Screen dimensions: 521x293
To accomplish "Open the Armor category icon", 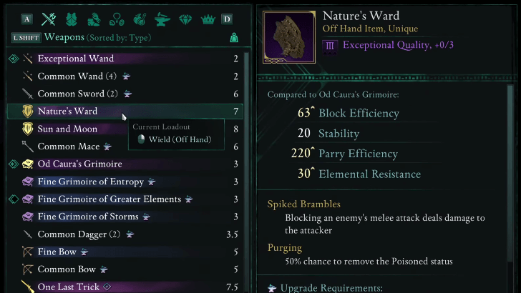I will tap(72, 19).
